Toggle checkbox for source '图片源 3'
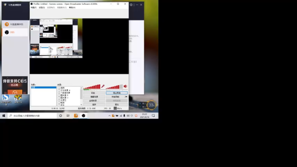 [59, 98]
